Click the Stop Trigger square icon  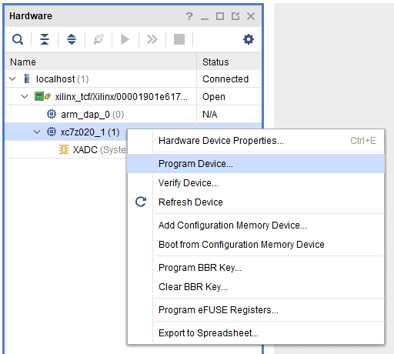[179, 39]
